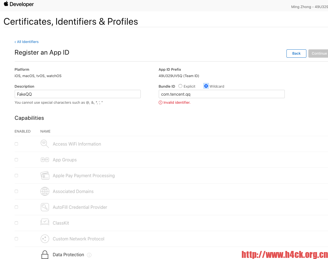This screenshot has height=259, width=328.
Task: Click the App Groups capability icon
Action: pyautogui.click(x=45, y=160)
